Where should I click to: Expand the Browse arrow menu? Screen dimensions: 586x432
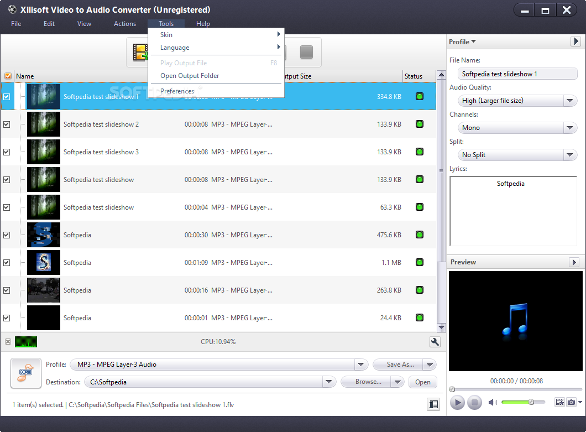(397, 382)
